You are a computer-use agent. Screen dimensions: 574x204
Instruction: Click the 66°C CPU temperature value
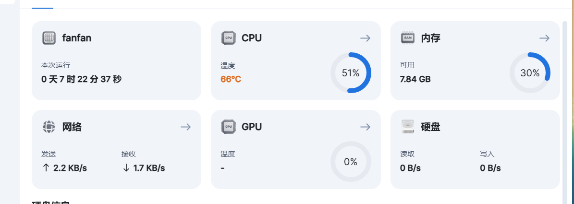pyautogui.click(x=231, y=79)
